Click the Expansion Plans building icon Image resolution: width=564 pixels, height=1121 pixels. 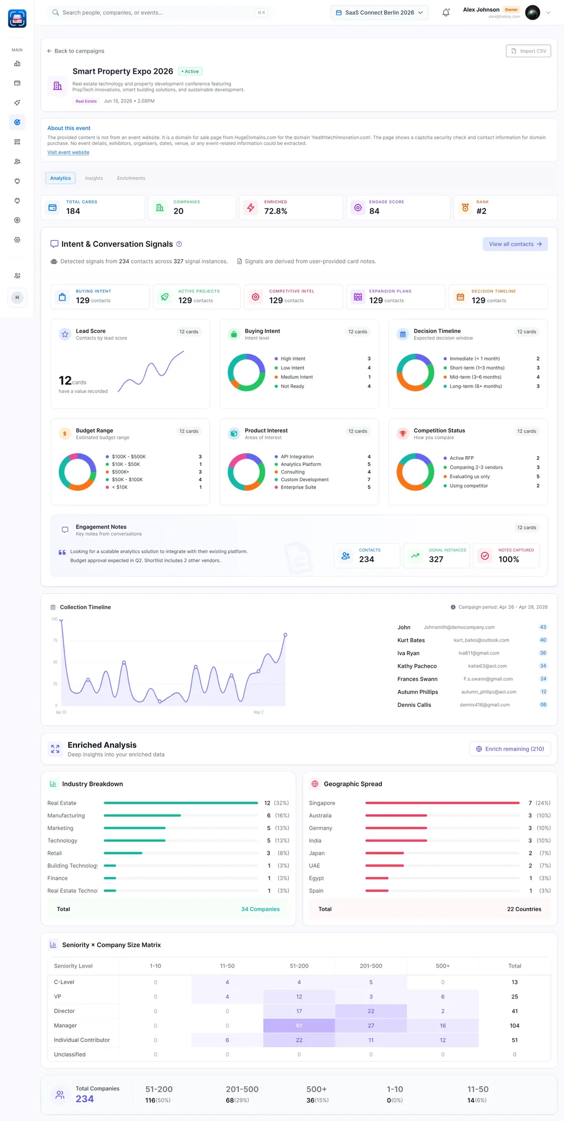(358, 297)
